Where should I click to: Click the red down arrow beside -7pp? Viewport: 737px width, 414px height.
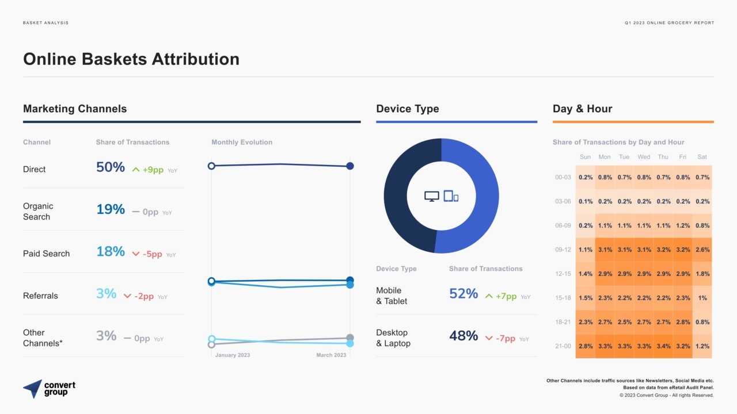(489, 339)
